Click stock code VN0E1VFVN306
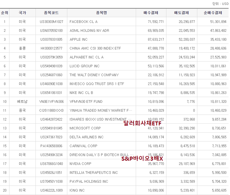This screenshot has height=195, width=230. [52, 101]
